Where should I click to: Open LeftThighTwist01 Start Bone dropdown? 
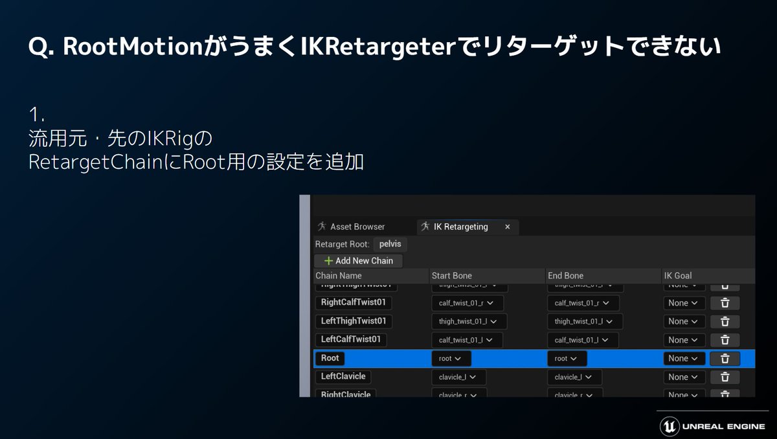click(x=469, y=321)
